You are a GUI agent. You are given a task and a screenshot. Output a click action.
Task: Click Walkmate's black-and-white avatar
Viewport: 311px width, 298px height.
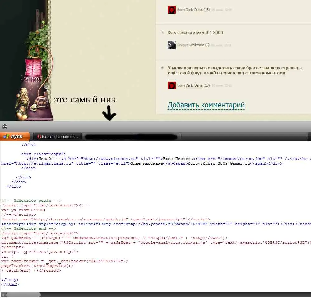[x=172, y=45]
